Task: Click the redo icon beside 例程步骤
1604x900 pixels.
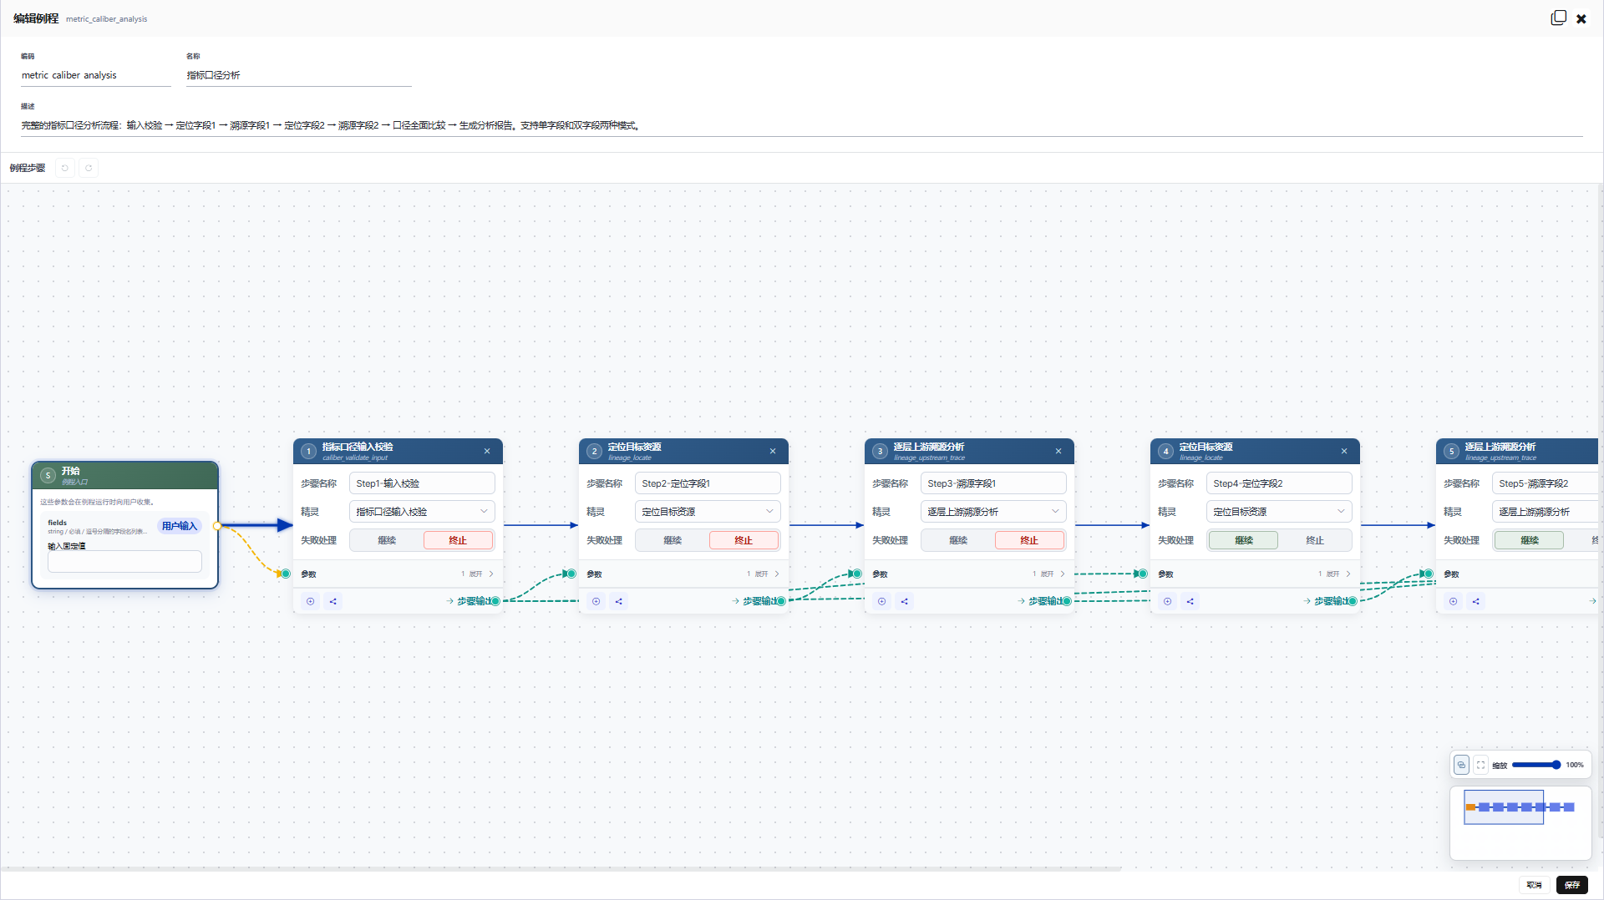Action: (89, 168)
